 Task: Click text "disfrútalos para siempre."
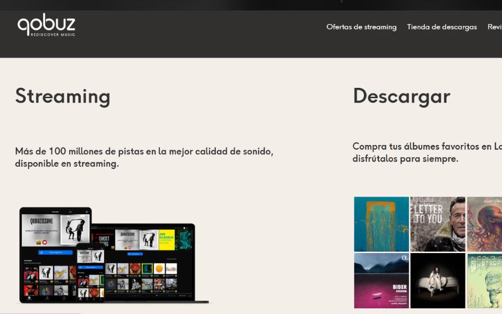[x=405, y=159]
